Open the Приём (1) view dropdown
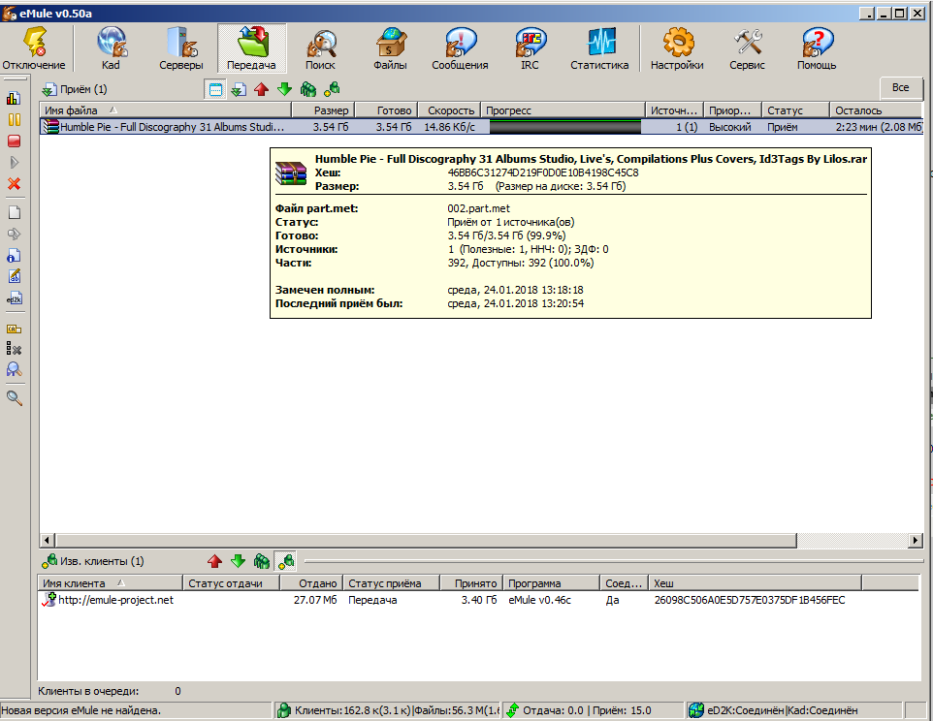Image resolution: width=933 pixels, height=721 pixels. (75, 89)
